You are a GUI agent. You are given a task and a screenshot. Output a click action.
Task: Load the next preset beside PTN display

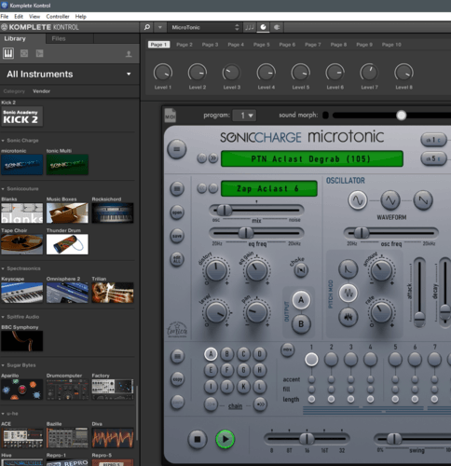point(213,158)
